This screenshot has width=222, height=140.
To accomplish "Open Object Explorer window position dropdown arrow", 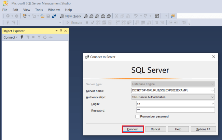I will [56, 31].
